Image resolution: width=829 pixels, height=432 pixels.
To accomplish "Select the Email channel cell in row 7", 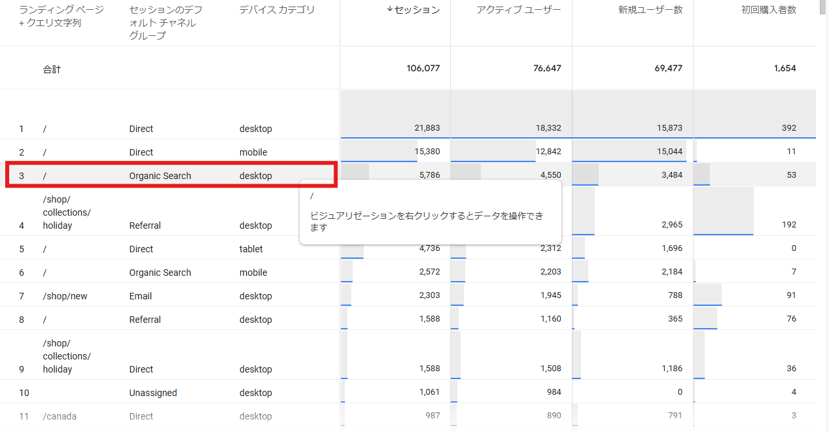I will (x=141, y=296).
